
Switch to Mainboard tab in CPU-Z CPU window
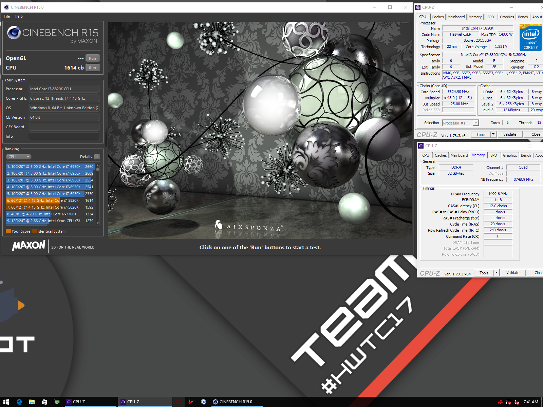tap(456, 17)
